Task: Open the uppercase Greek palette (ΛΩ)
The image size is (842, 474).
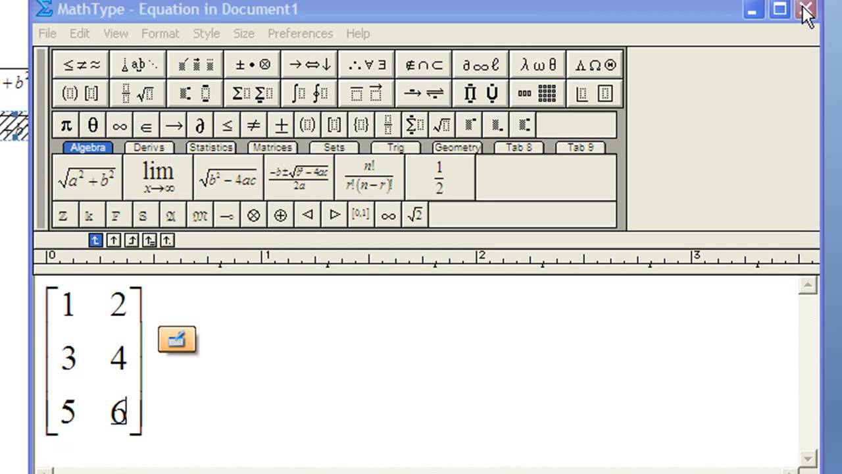Action: click(x=595, y=65)
